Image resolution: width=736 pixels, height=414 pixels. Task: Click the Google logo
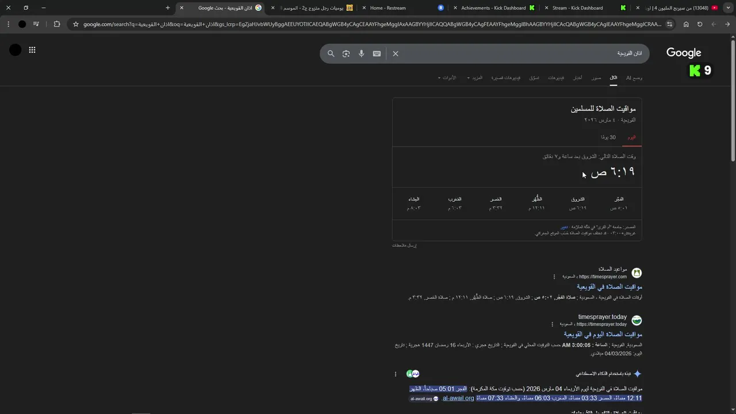coord(684,53)
